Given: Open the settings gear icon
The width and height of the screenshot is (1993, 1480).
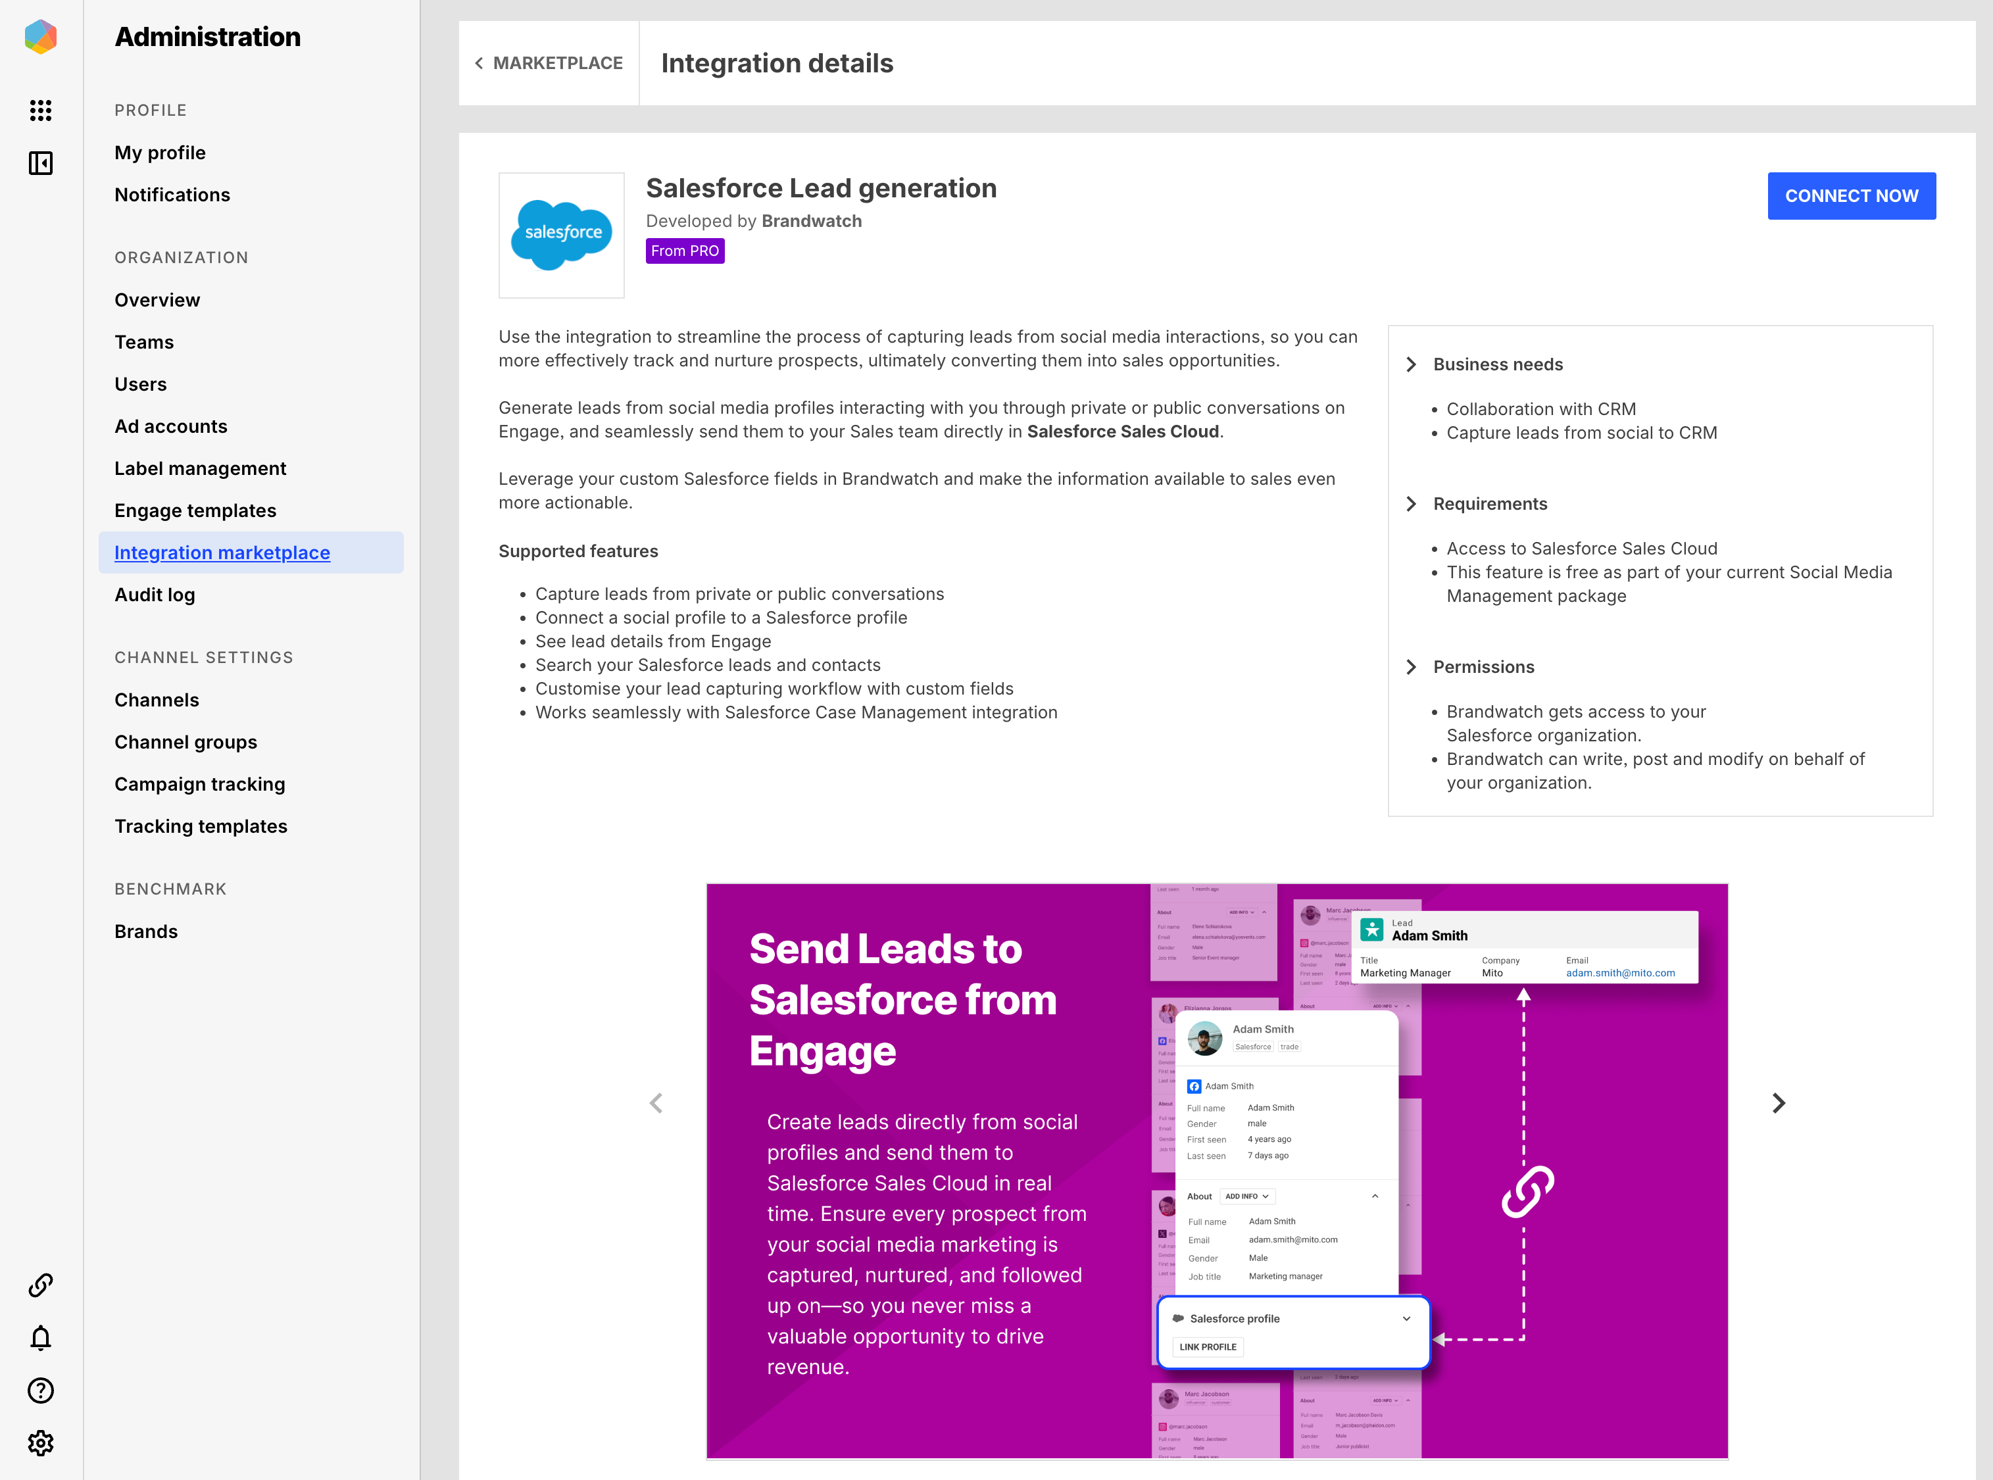Looking at the screenshot, I should 41,1443.
